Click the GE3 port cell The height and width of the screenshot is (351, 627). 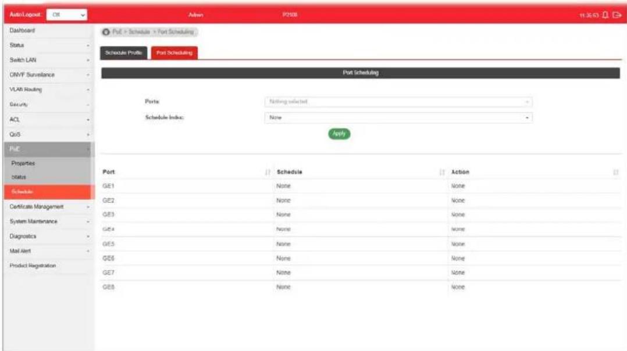click(108, 214)
